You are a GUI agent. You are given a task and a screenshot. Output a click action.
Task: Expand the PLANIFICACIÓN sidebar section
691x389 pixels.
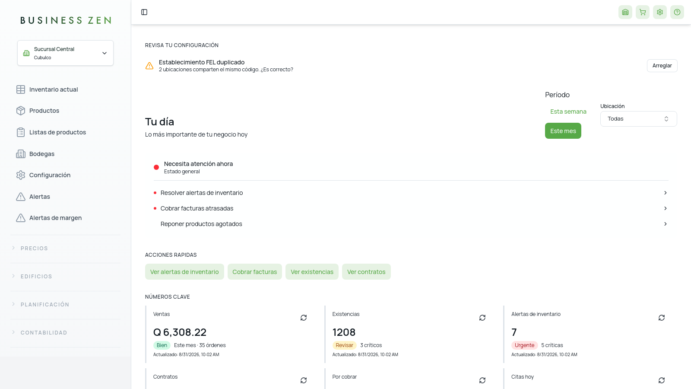[65, 305]
